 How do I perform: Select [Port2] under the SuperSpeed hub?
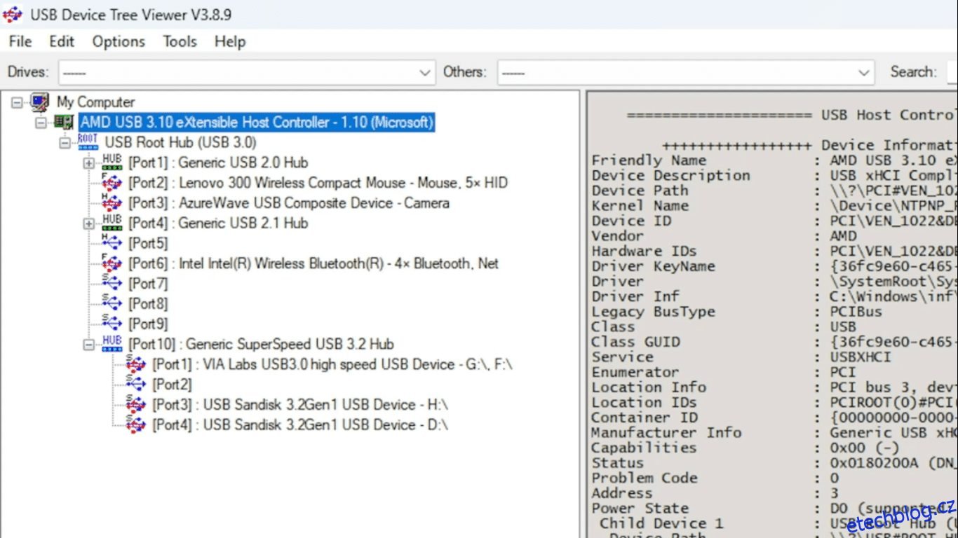pyautogui.click(x=172, y=385)
